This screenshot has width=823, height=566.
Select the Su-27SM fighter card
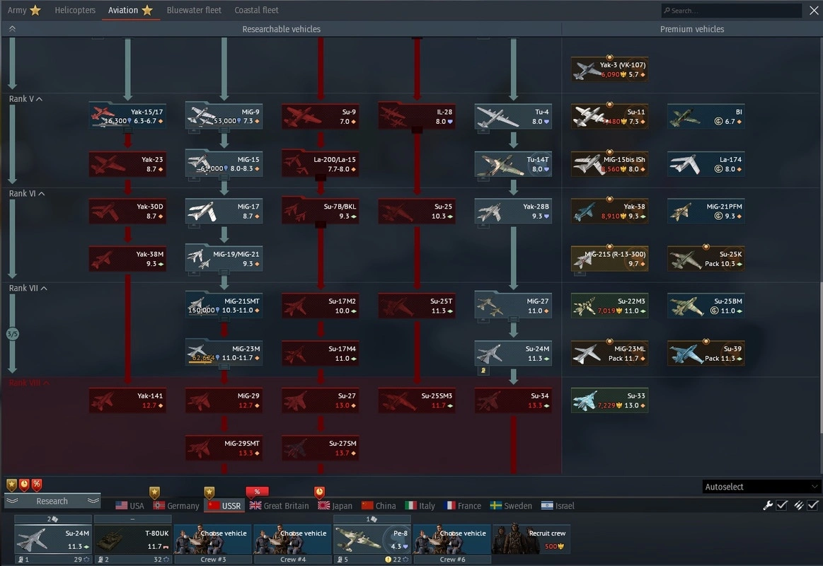pos(320,448)
